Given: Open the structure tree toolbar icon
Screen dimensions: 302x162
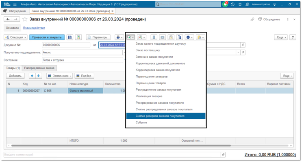Looking at the screenshot, I should [180, 37].
